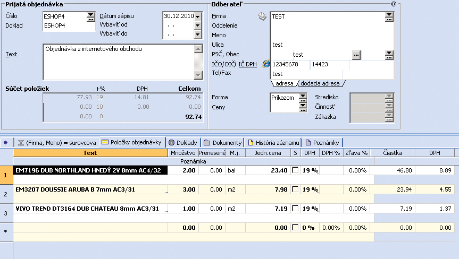
Task: Click the Text column header
Action: 90,153
